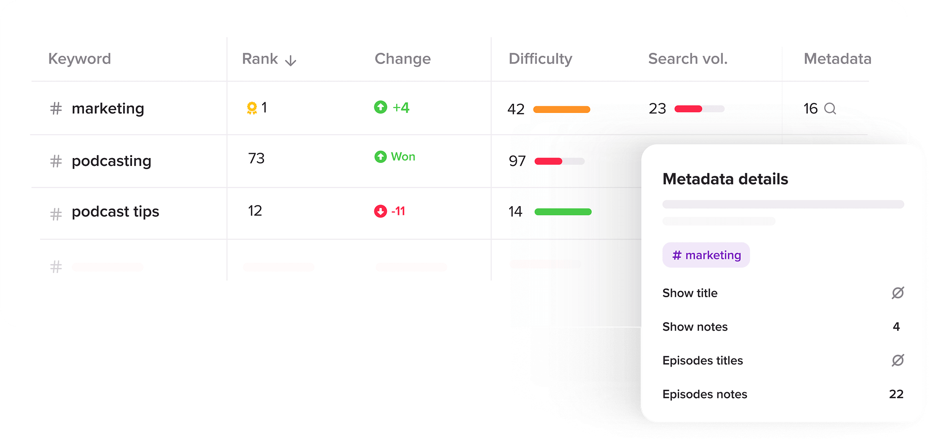Click the Episodes notes count 22
Screen dimensions: 932x448
pos(896,394)
